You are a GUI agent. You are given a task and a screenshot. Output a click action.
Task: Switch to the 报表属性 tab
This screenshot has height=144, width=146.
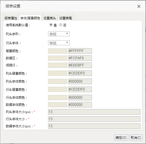coord(11,18)
